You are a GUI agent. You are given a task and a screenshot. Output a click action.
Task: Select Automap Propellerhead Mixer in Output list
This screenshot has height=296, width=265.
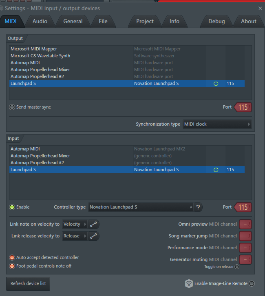(x=127, y=70)
